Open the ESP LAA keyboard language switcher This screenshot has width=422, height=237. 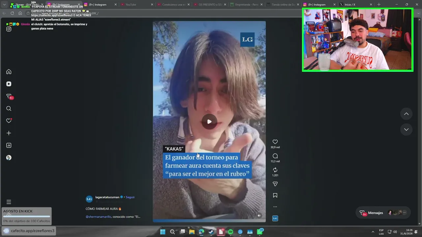tap(381, 232)
